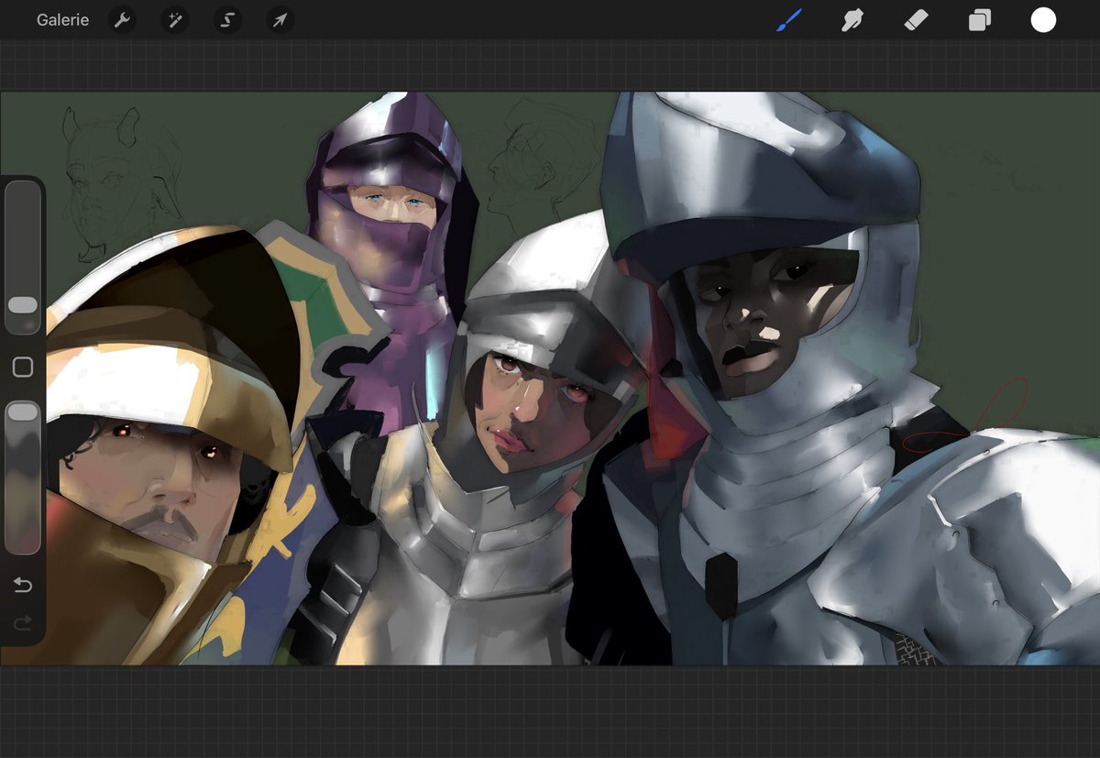Choose the Brush paint tool
Image resolution: width=1100 pixels, height=758 pixels.
(789, 20)
